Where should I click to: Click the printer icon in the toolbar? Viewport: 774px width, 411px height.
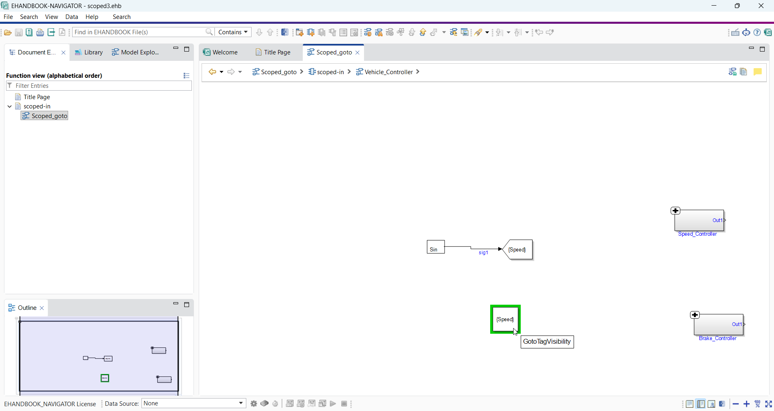[40, 32]
